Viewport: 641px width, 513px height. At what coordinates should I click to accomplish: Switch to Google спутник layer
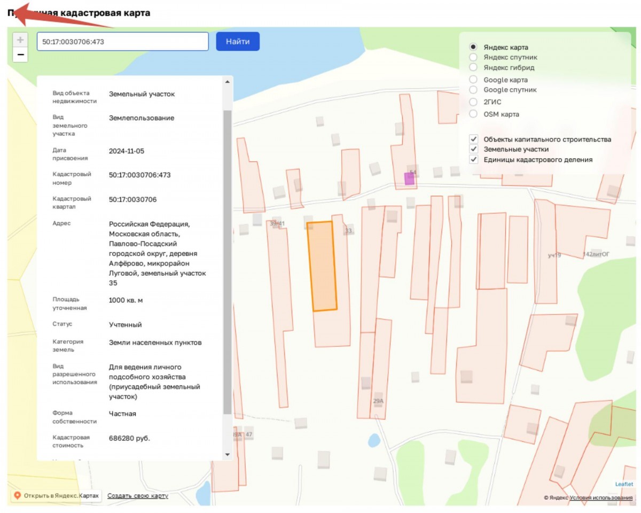473,90
